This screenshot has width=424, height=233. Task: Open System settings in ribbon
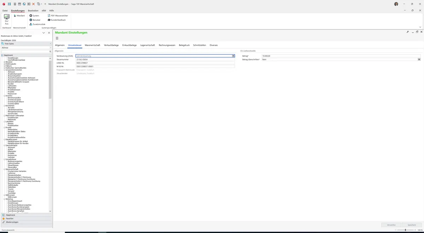tap(34, 16)
